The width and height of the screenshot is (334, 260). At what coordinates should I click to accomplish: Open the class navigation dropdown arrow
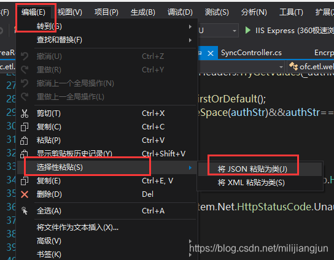pos(281,67)
